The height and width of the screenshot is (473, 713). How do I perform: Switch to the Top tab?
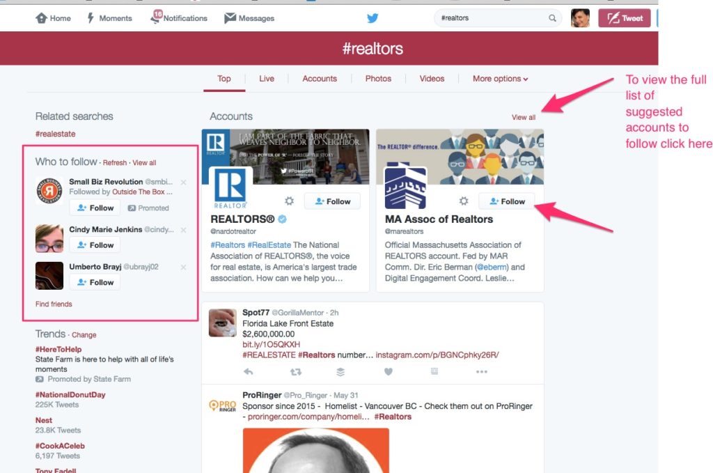click(x=224, y=79)
